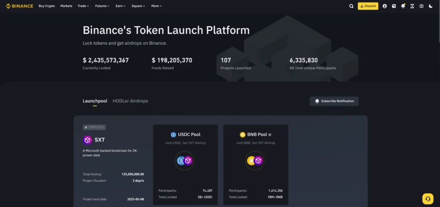Click Subscribe Notification button

[334, 101]
